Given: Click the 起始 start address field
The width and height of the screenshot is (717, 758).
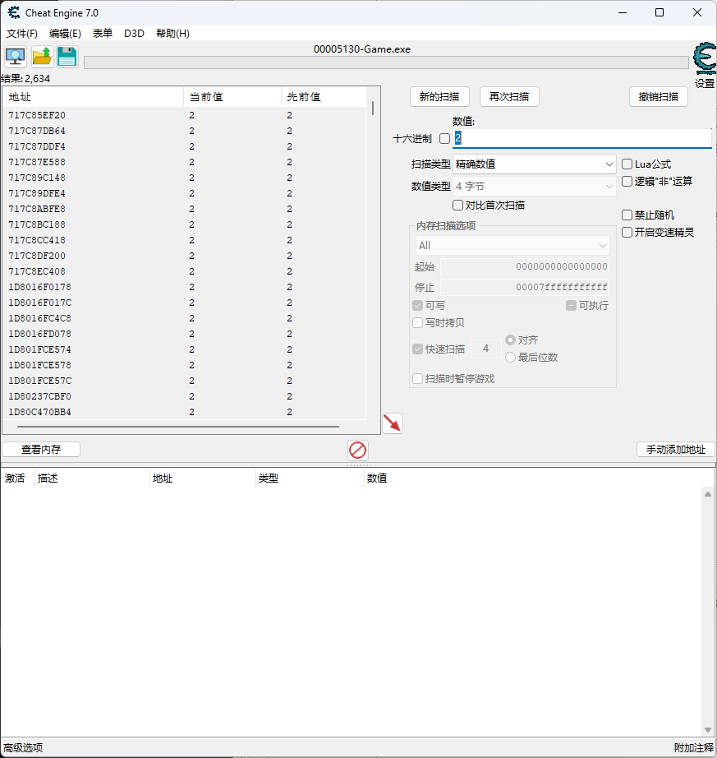Looking at the screenshot, I should click(525, 267).
